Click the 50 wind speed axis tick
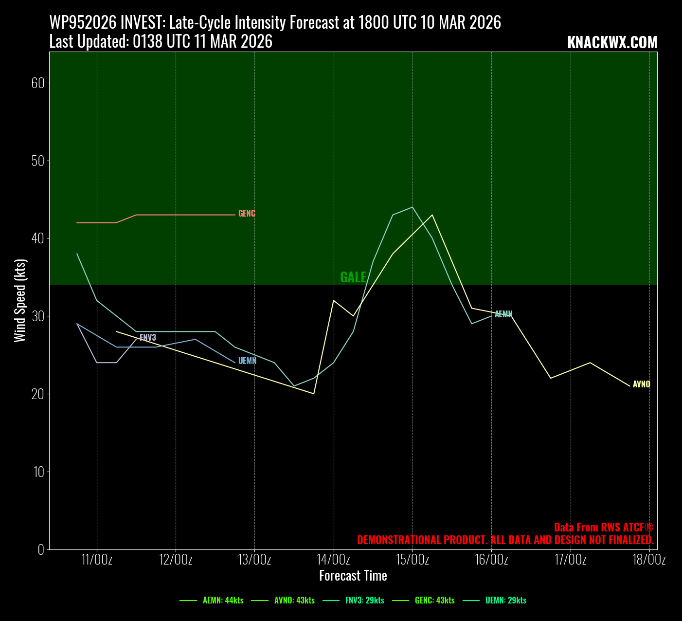 (x=37, y=161)
